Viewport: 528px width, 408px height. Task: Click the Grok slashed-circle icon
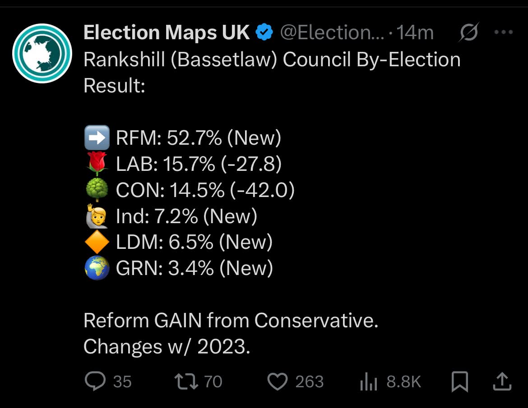click(469, 32)
